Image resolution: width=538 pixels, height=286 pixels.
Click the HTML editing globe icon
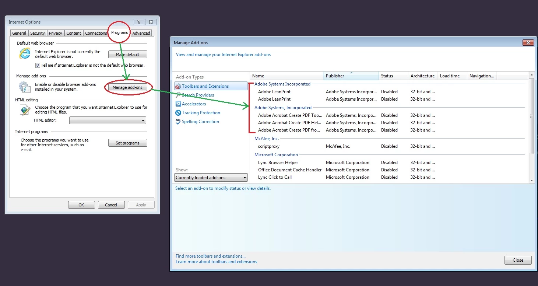[x=25, y=110]
